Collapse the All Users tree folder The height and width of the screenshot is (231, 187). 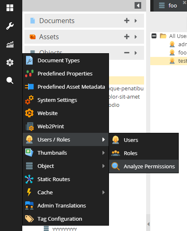[154, 36]
